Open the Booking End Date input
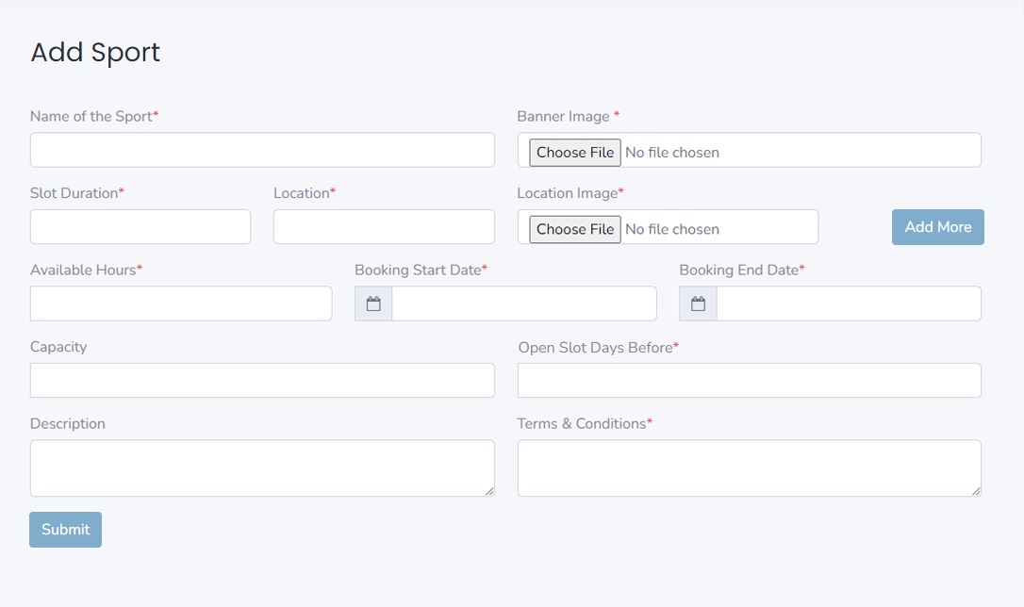Viewport: 1024px width, 607px height. tap(848, 303)
